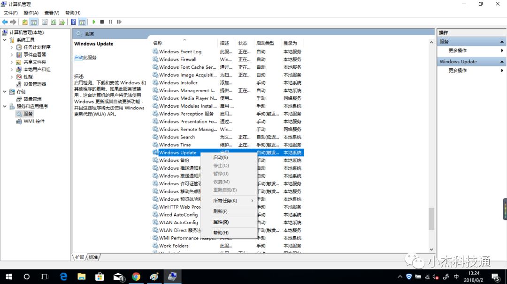Image resolution: width=507 pixels, height=284 pixels.
Task: Open the 操作(A) menu
Action: pos(31,13)
